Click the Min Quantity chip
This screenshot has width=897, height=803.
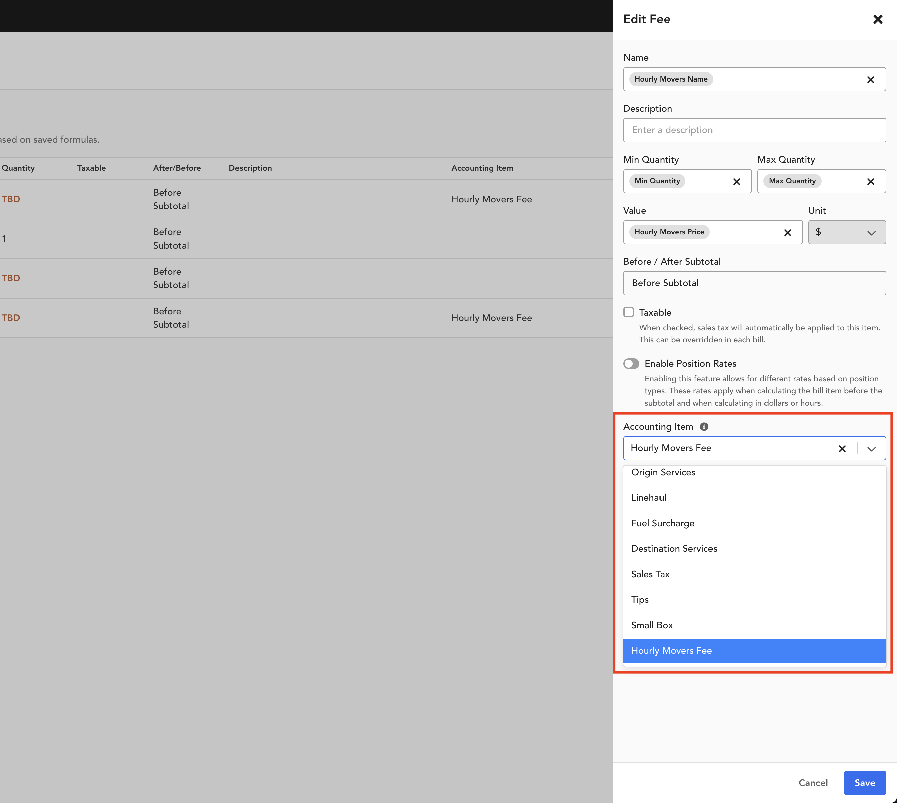pyautogui.click(x=657, y=181)
